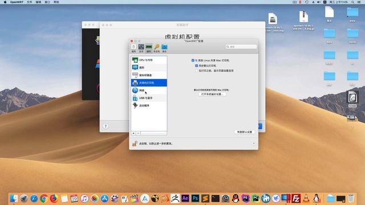The height and width of the screenshot is (205, 365).
Task: Open help in the OpenWRT configuration window
Action: tap(254, 143)
